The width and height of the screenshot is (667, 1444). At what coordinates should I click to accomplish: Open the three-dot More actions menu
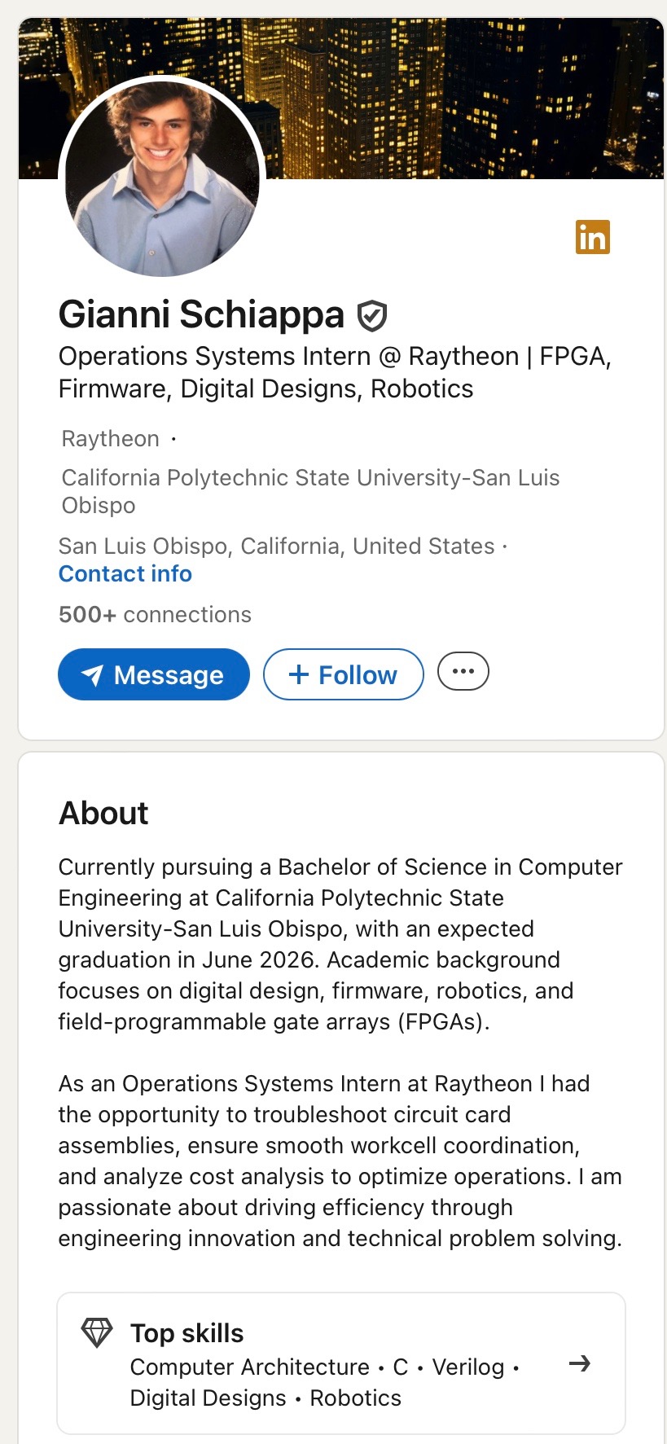[x=463, y=672]
